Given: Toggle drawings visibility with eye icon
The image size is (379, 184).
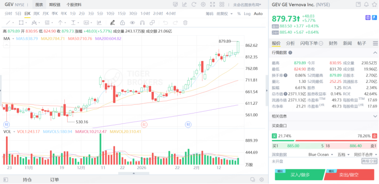Looking at the screenshot, I should pyautogui.click(x=132, y=23).
